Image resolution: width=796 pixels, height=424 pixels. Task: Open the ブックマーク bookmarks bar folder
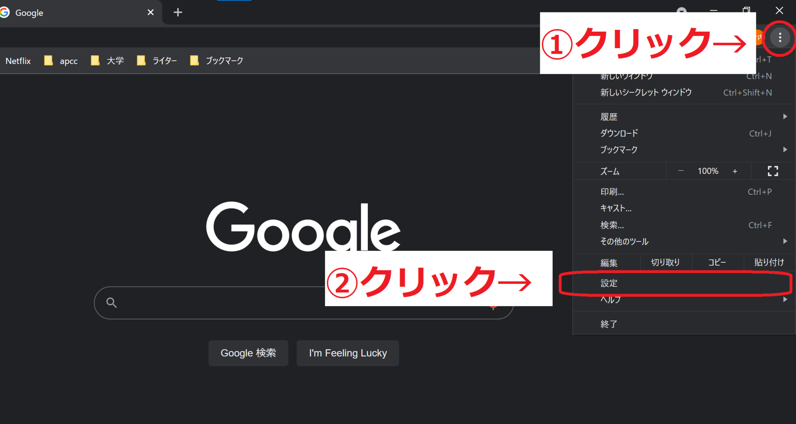coord(217,61)
